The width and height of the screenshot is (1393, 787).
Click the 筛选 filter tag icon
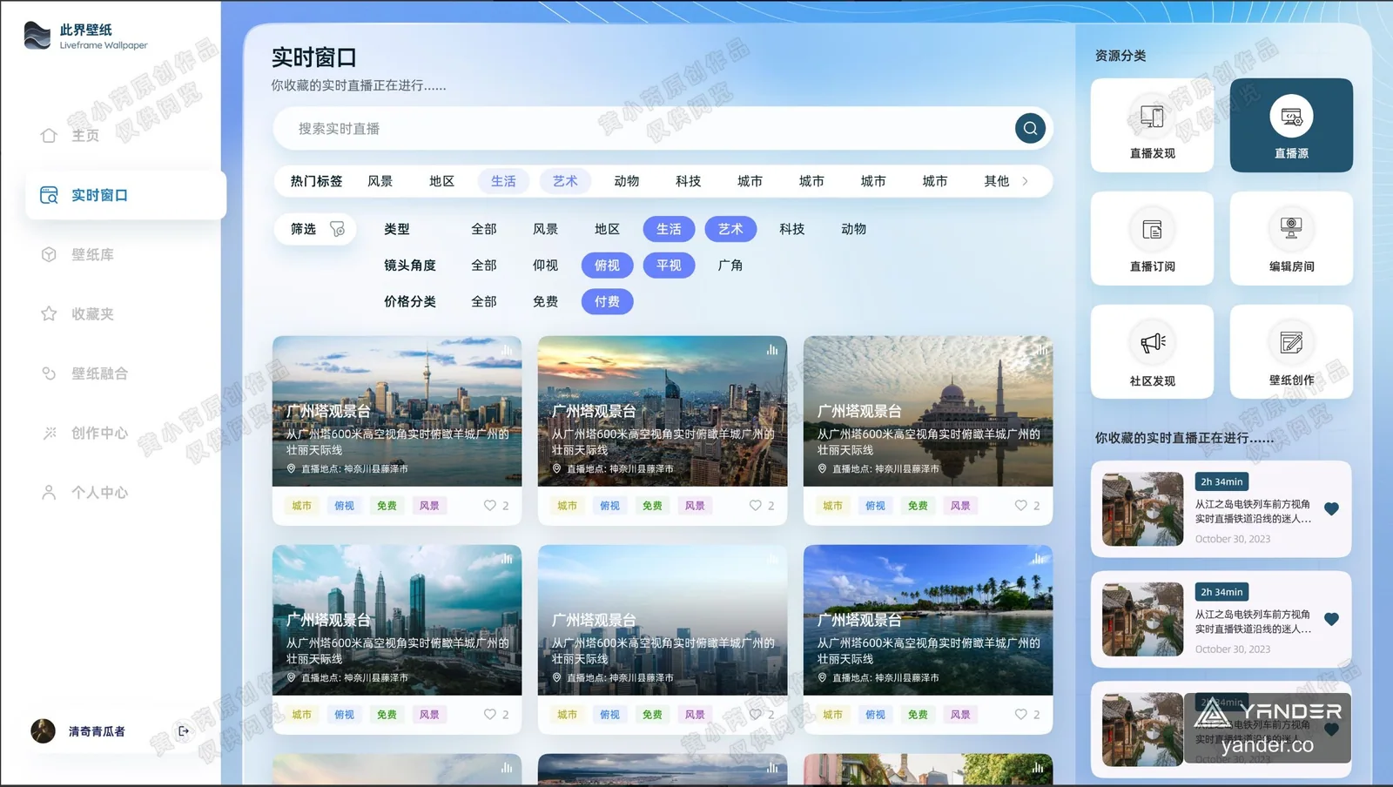(337, 229)
